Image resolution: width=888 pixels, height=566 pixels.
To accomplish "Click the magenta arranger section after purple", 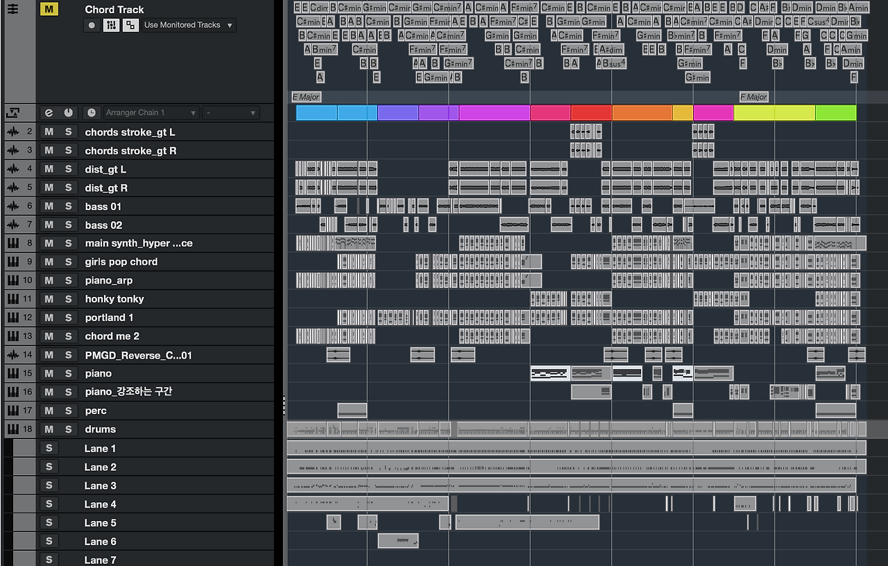I will (x=495, y=112).
